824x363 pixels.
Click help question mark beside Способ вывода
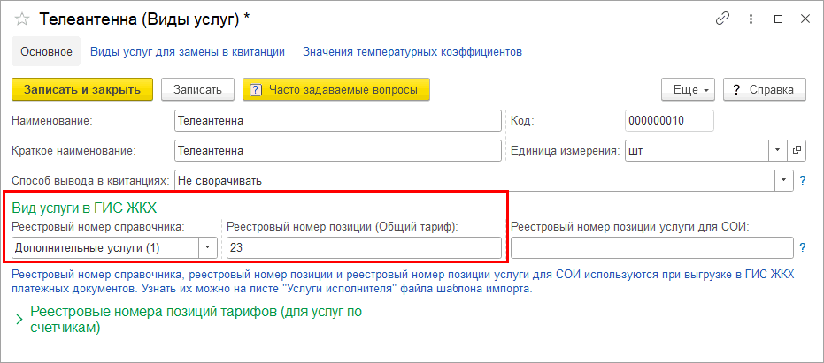coord(802,180)
